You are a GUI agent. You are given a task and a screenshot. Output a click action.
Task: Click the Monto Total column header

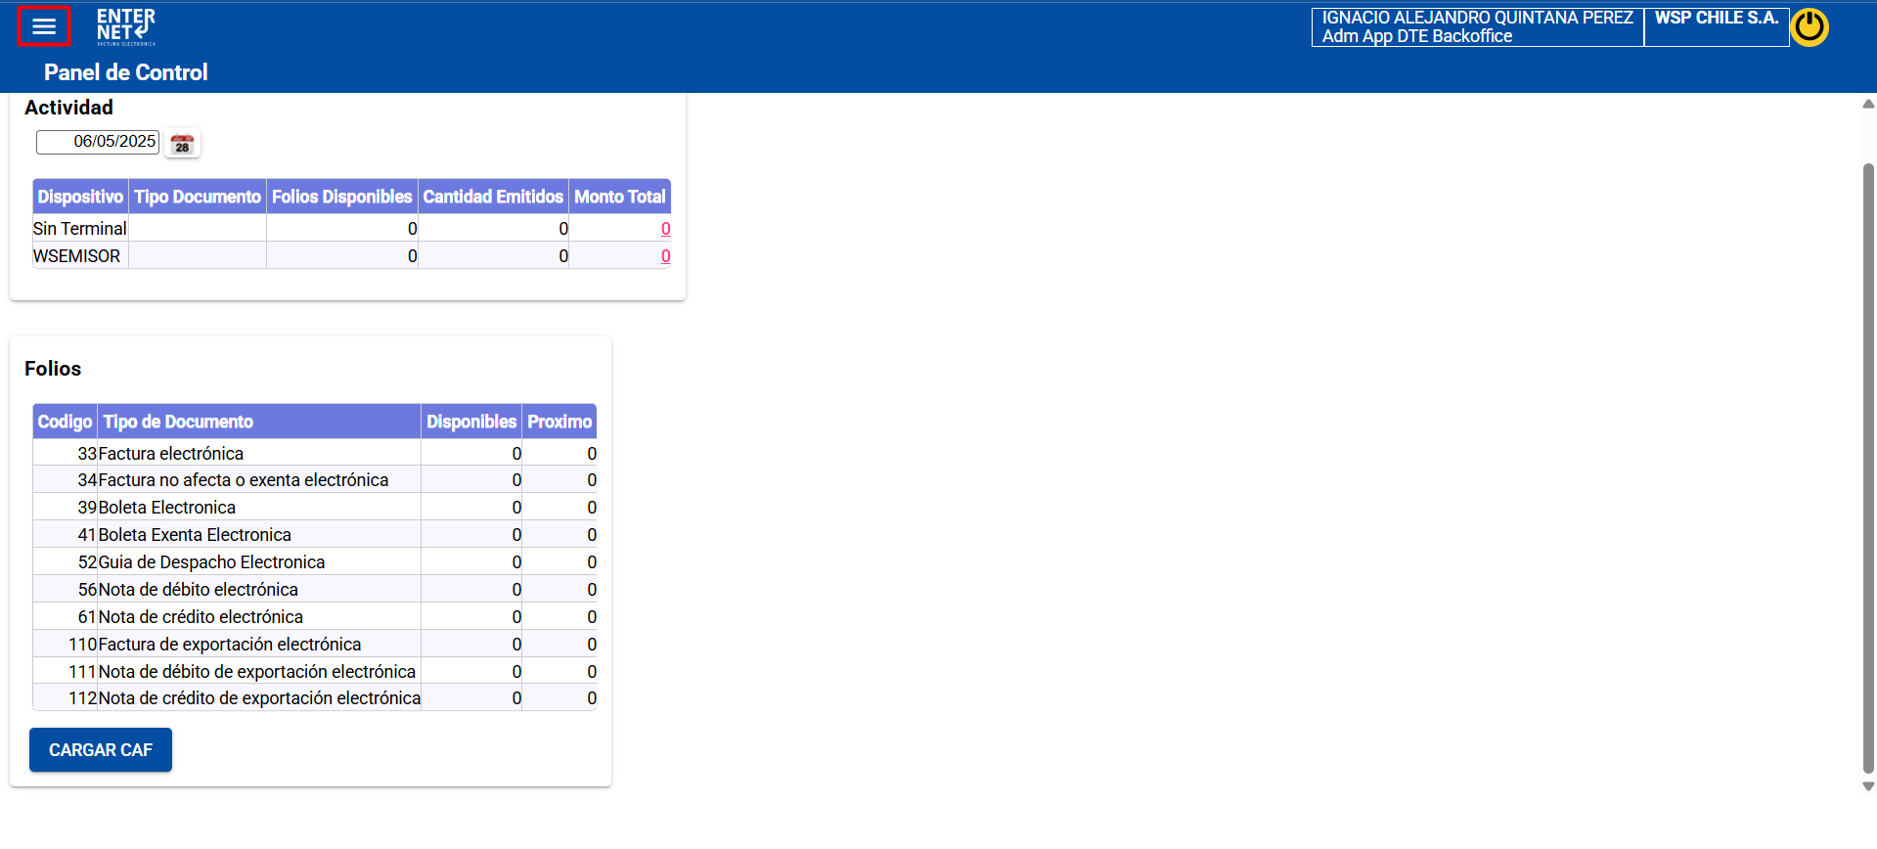pyautogui.click(x=619, y=197)
